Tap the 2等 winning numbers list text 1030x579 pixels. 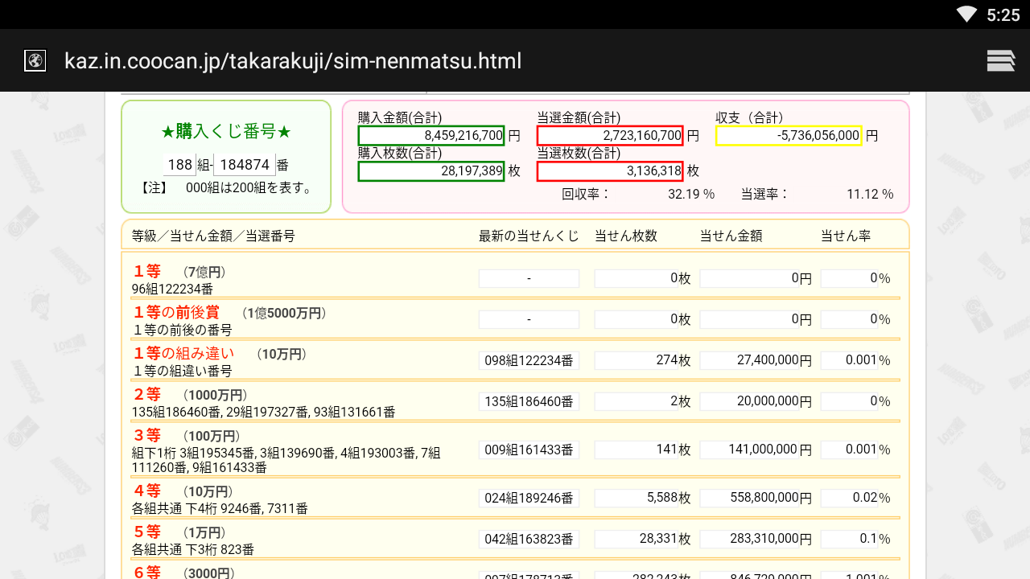tap(264, 413)
